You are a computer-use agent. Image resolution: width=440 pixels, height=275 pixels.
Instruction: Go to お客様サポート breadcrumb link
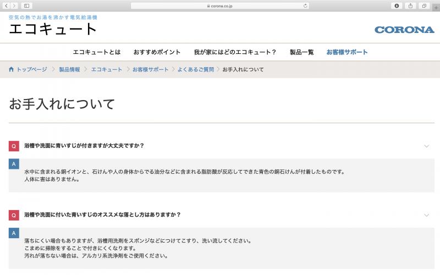150,69
